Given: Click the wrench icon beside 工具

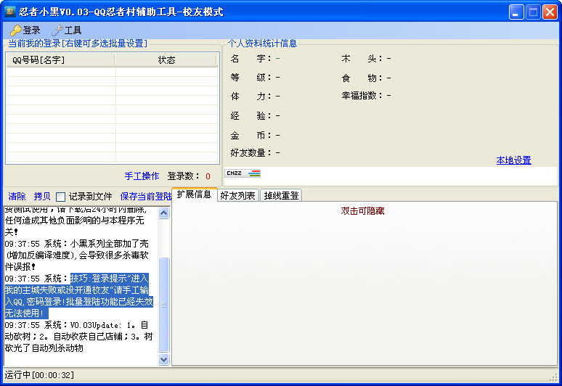Looking at the screenshot, I should click(57, 30).
